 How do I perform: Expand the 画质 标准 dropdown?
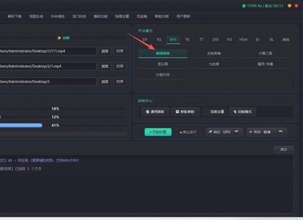click(x=267, y=132)
